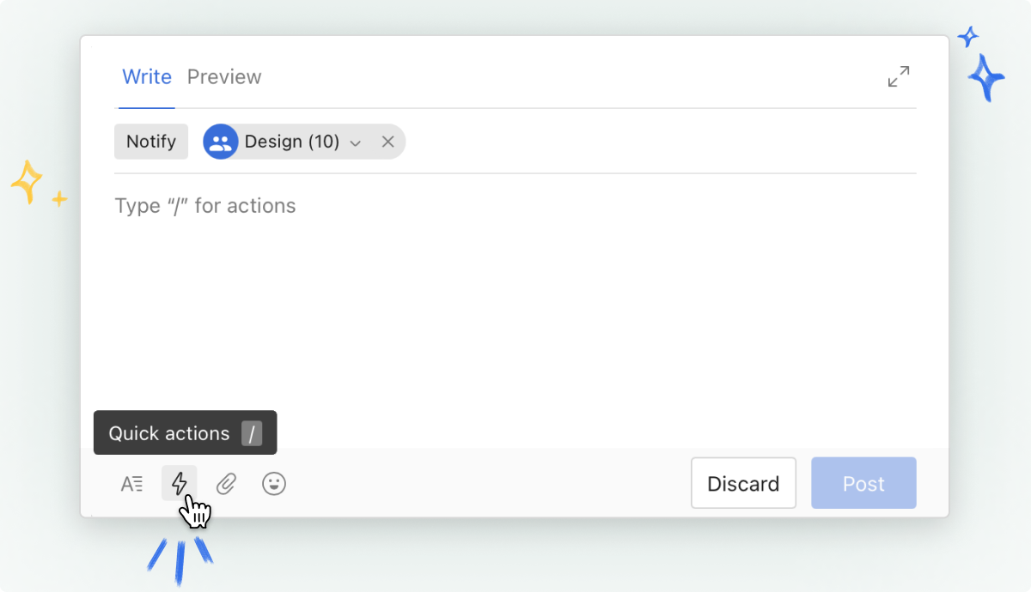Click the small blue sparkle decoration
This screenshot has width=1031, height=592.
click(968, 37)
